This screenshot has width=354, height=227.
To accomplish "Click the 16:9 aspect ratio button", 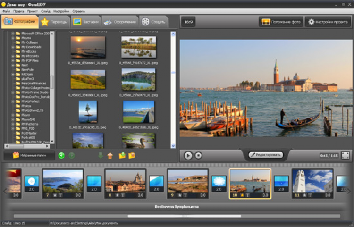I will [x=188, y=22].
